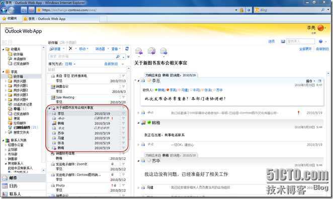The height and width of the screenshot is (199, 333).
Task: Click recipient 苏华 in the 收件人 line
Action: pos(219,90)
